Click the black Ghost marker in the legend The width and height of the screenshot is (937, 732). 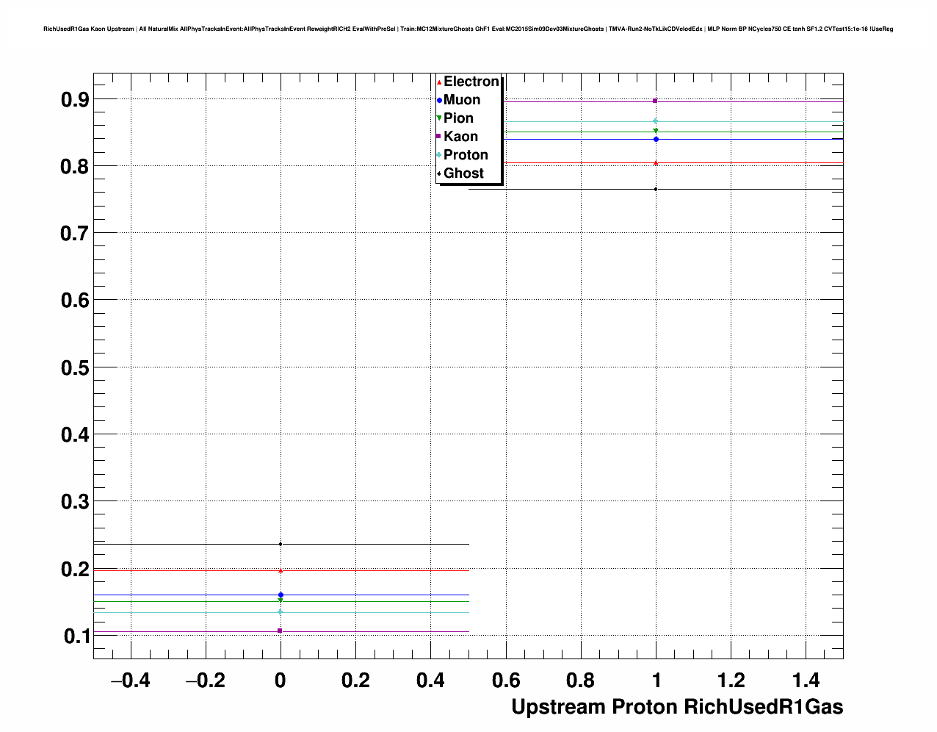[439, 173]
